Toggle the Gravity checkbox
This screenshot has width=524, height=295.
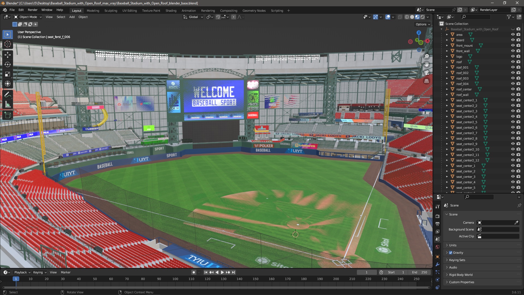[x=451, y=253]
